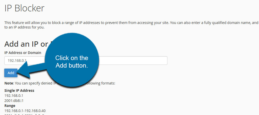Click the IP Blocker page title
Image resolution: width=259 pixels, height=115 pixels.
tap(24, 8)
